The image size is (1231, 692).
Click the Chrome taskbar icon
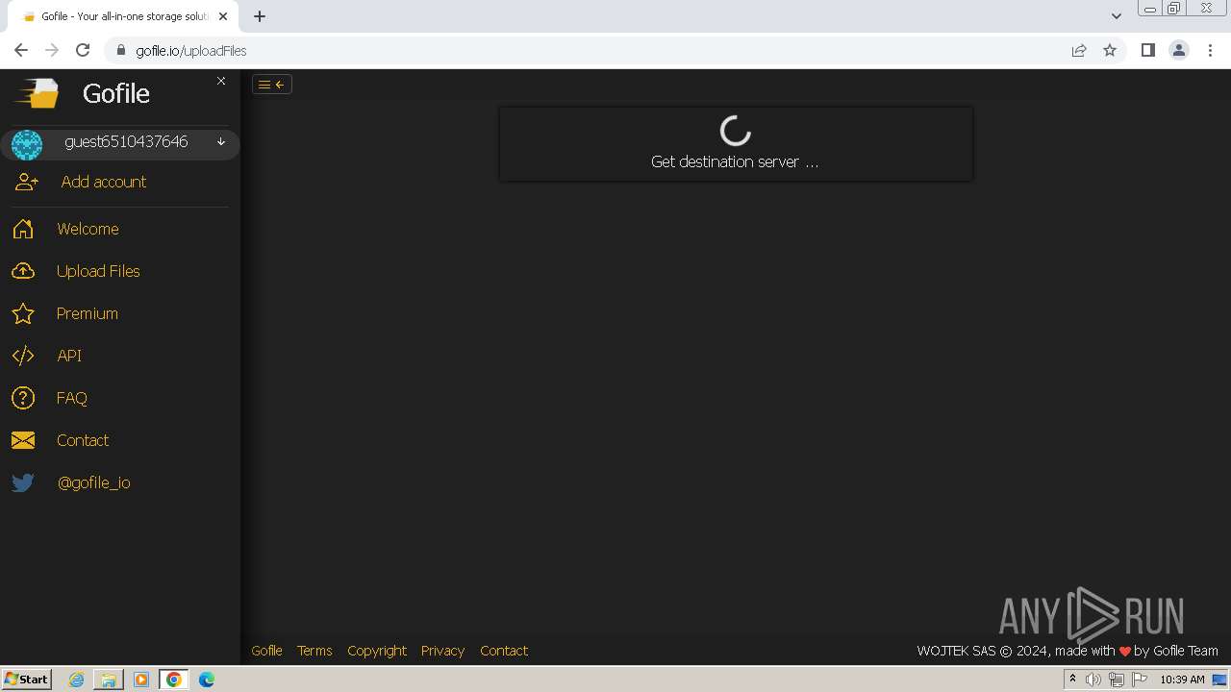point(174,680)
